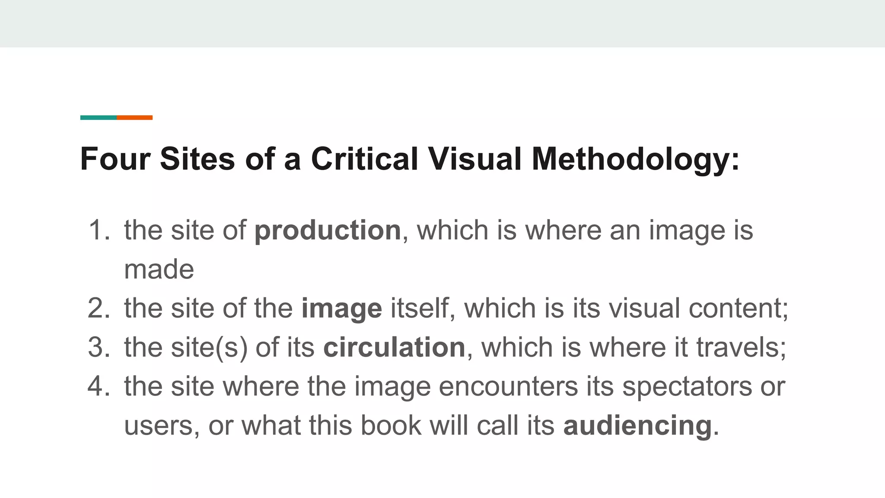This screenshot has width=885, height=498.
Task: Click list number 3
Action: pyautogui.click(x=99, y=347)
